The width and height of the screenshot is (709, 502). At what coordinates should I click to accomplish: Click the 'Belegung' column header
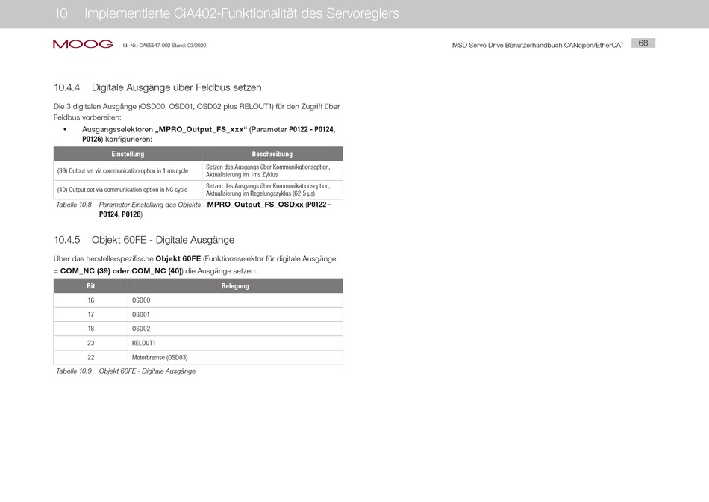(x=235, y=285)
